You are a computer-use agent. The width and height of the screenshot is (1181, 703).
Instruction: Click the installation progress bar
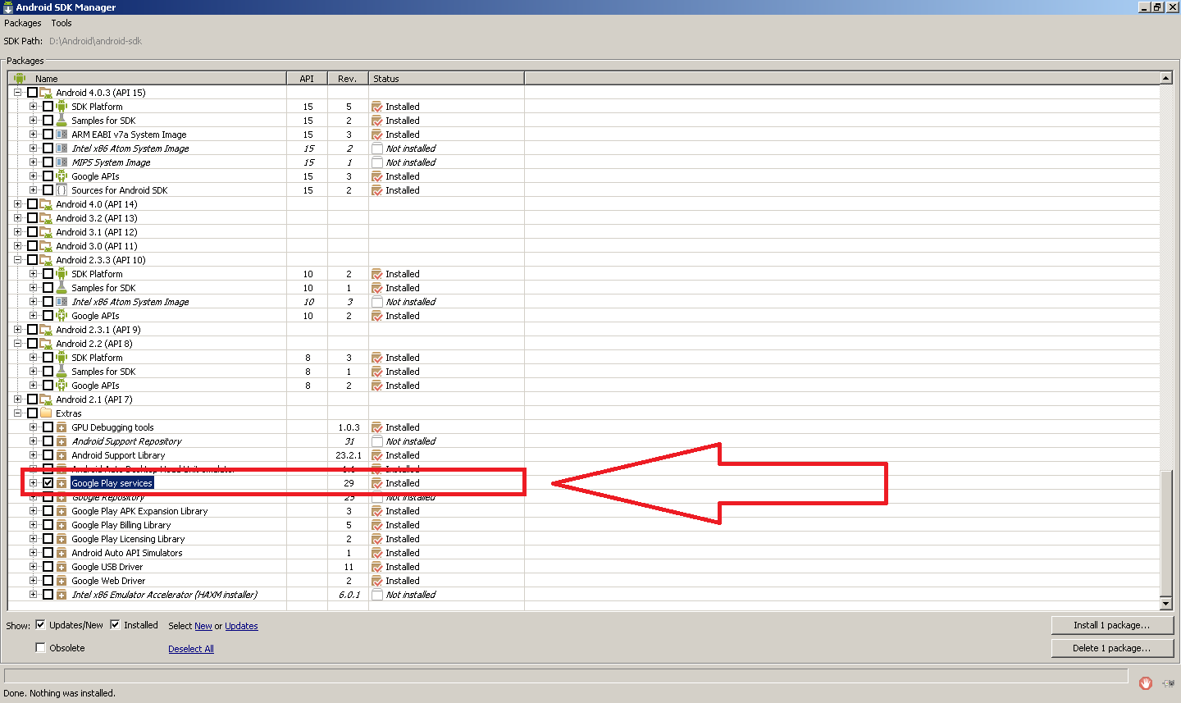(566, 675)
